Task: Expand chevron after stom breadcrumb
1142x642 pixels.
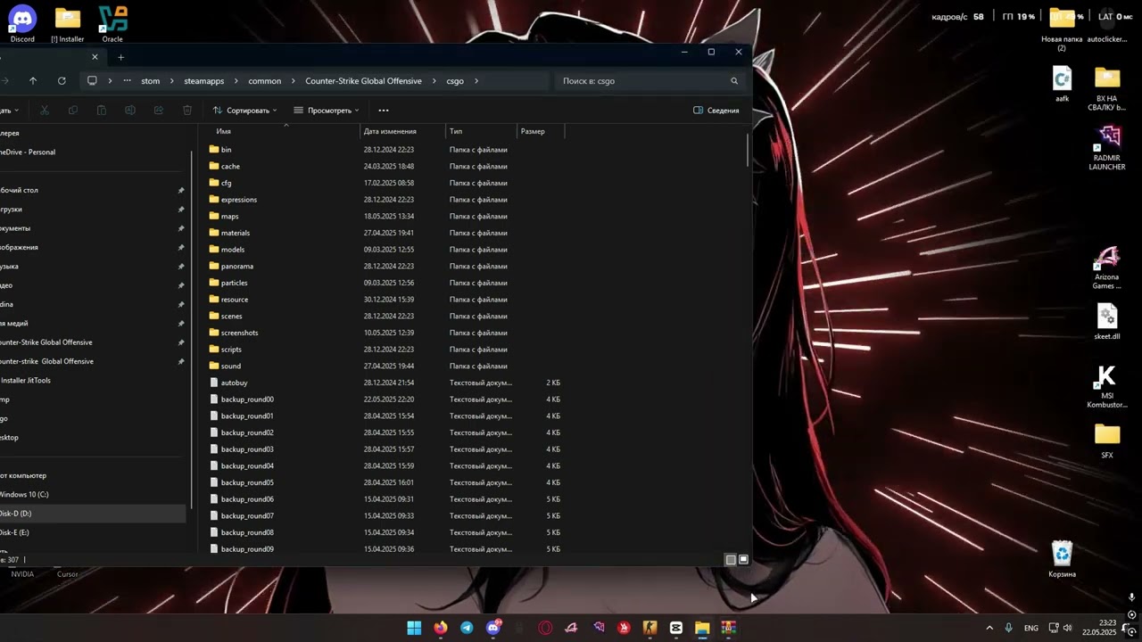Action: 172,81
